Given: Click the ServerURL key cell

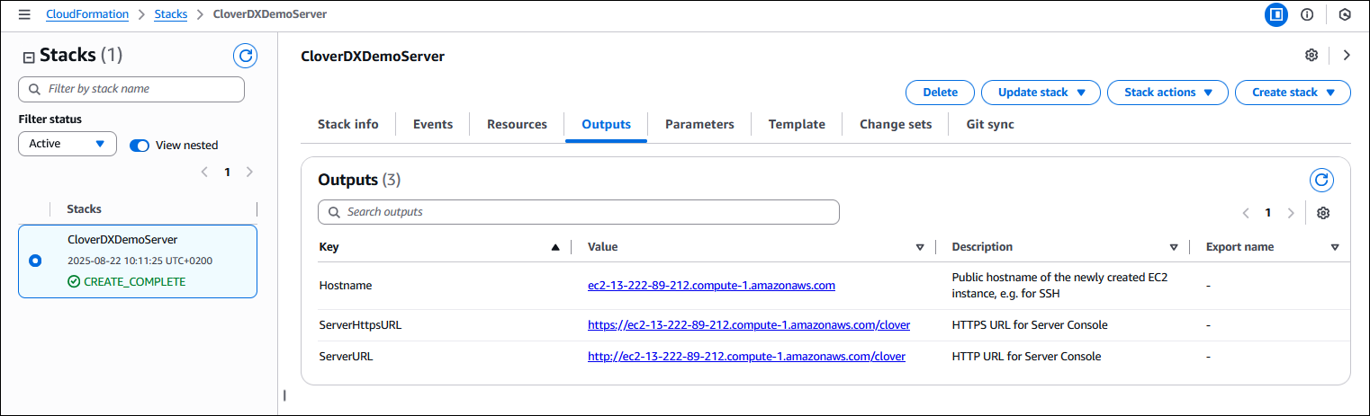Looking at the screenshot, I should pyautogui.click(x=346, y=357).
